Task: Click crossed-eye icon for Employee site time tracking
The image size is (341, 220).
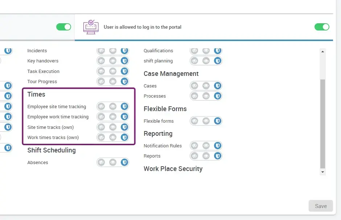Action: (x=101, y=107)
